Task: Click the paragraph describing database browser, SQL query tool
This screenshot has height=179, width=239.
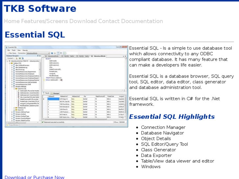Action: click(x=181, y=82)
